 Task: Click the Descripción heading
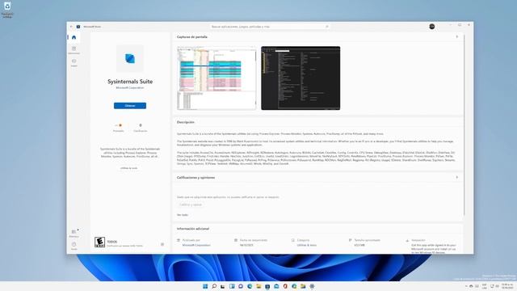click(x=186, y=122)
